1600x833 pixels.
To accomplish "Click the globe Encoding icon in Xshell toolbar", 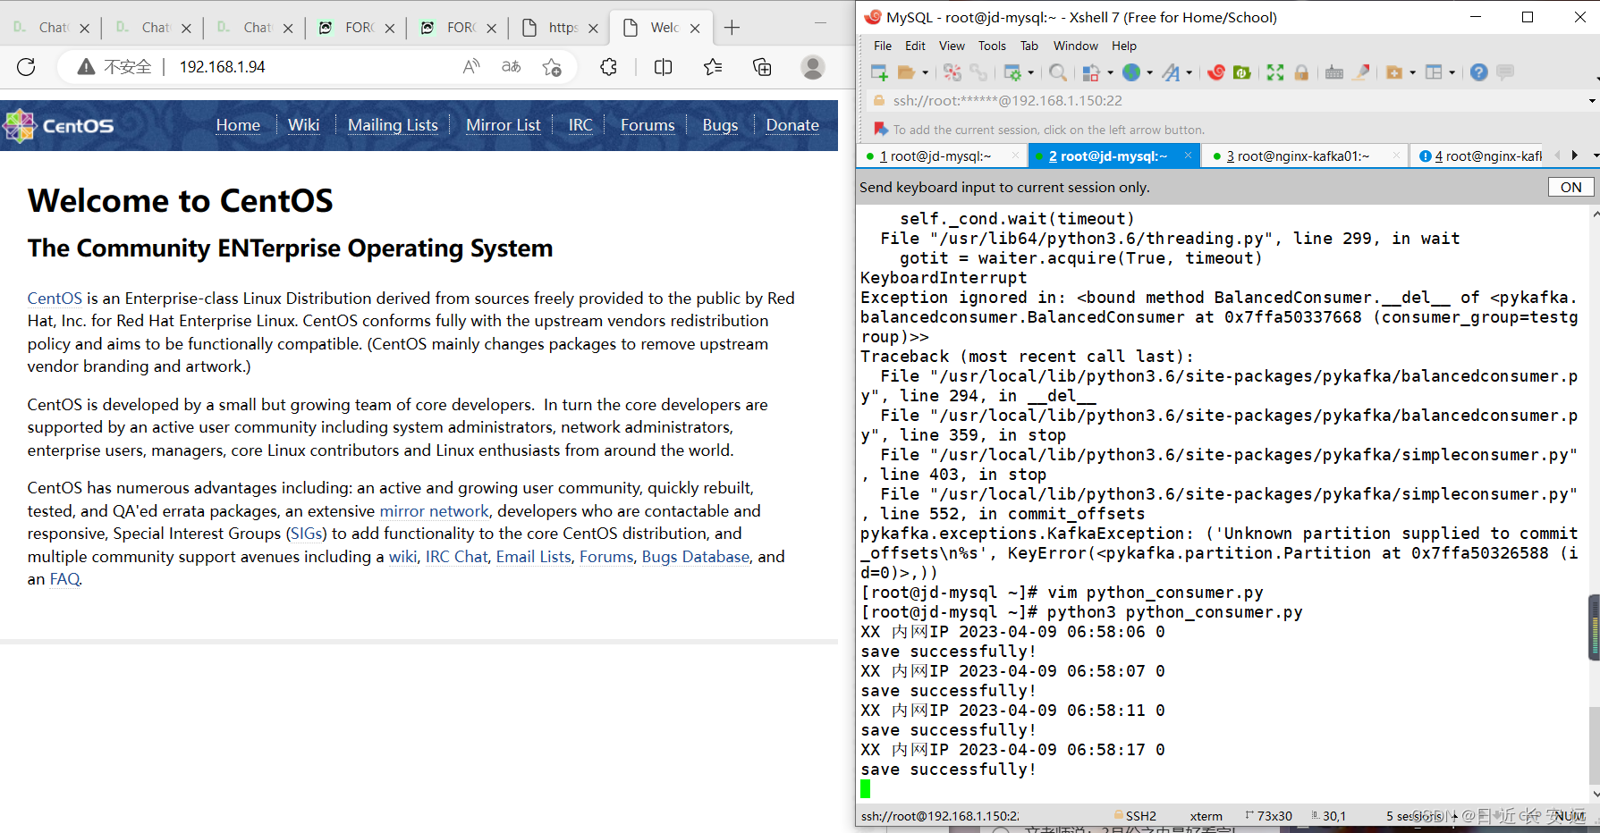I will [1131, 72].
